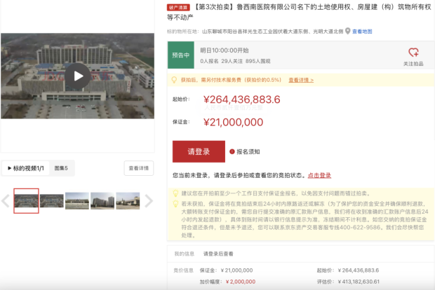Click the location pin icon beside address
The image size is (435, 290).
(347, 32)
